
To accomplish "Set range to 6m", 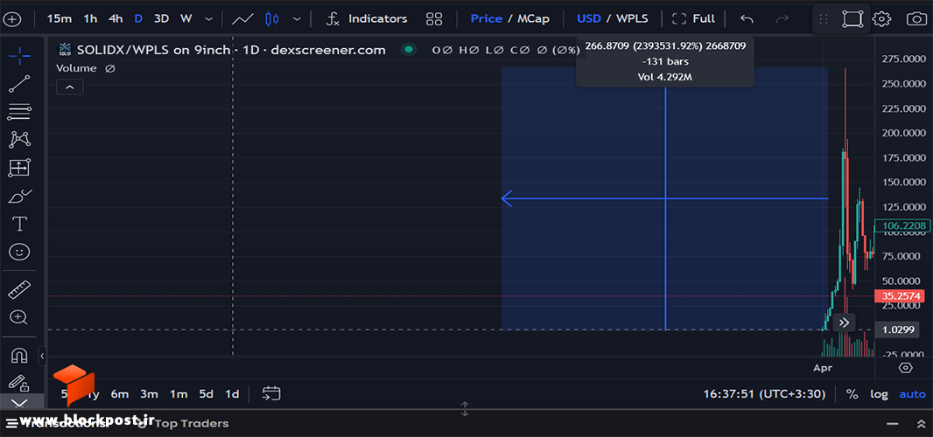I will click(120, 393).
